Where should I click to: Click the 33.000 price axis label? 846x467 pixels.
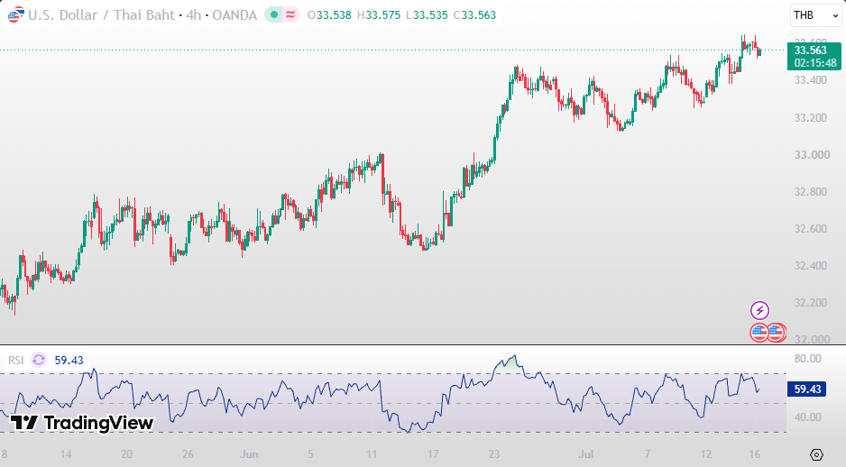tap(812, 155)
